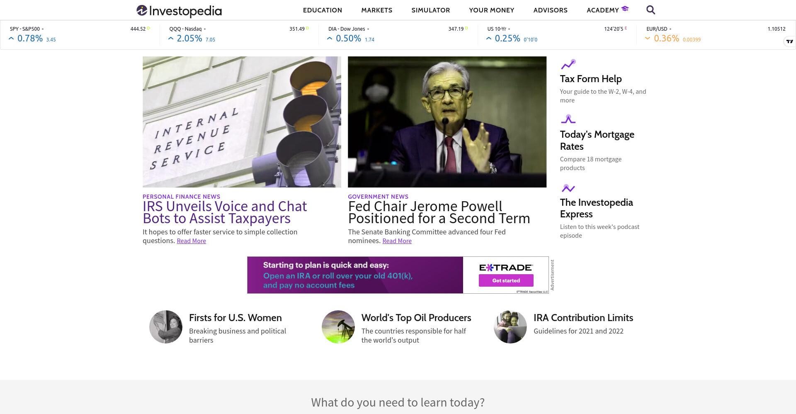The width and height of the screenshot is (796, 414).
Task: Click 'Guidelines for 2021 and 2022' text
Action: point(578,331)
